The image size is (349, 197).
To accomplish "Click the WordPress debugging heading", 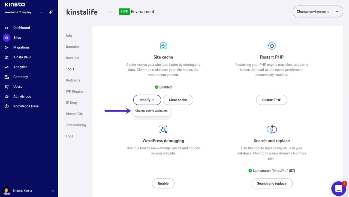I will click(163, 141).
